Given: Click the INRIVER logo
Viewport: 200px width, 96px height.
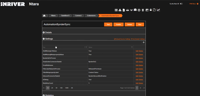Looking at the screenshot, I should (13, 4).
